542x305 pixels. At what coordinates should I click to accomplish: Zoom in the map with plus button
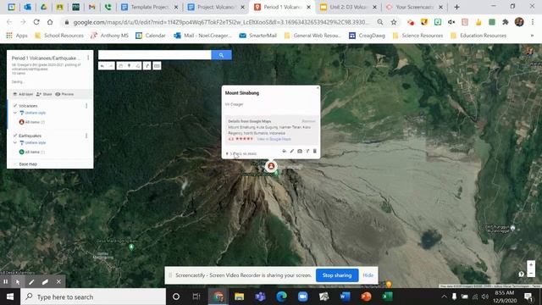(531, 265)
